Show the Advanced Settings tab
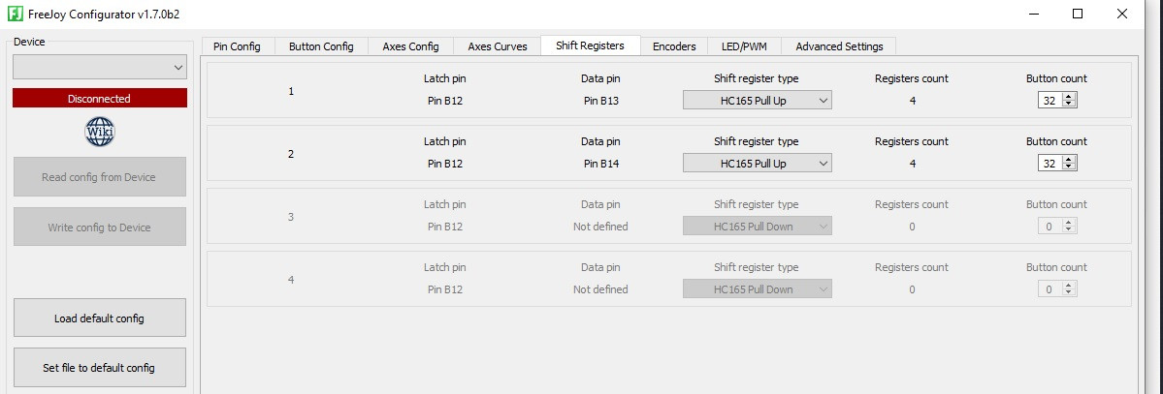1163x394 pixels. click(839, 45)
